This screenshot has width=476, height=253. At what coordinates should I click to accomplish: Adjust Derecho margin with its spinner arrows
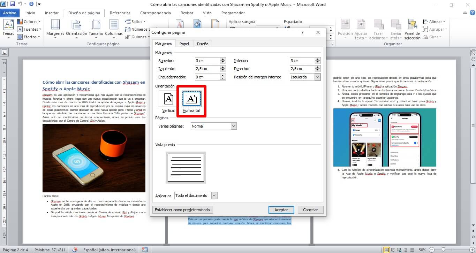318,69
